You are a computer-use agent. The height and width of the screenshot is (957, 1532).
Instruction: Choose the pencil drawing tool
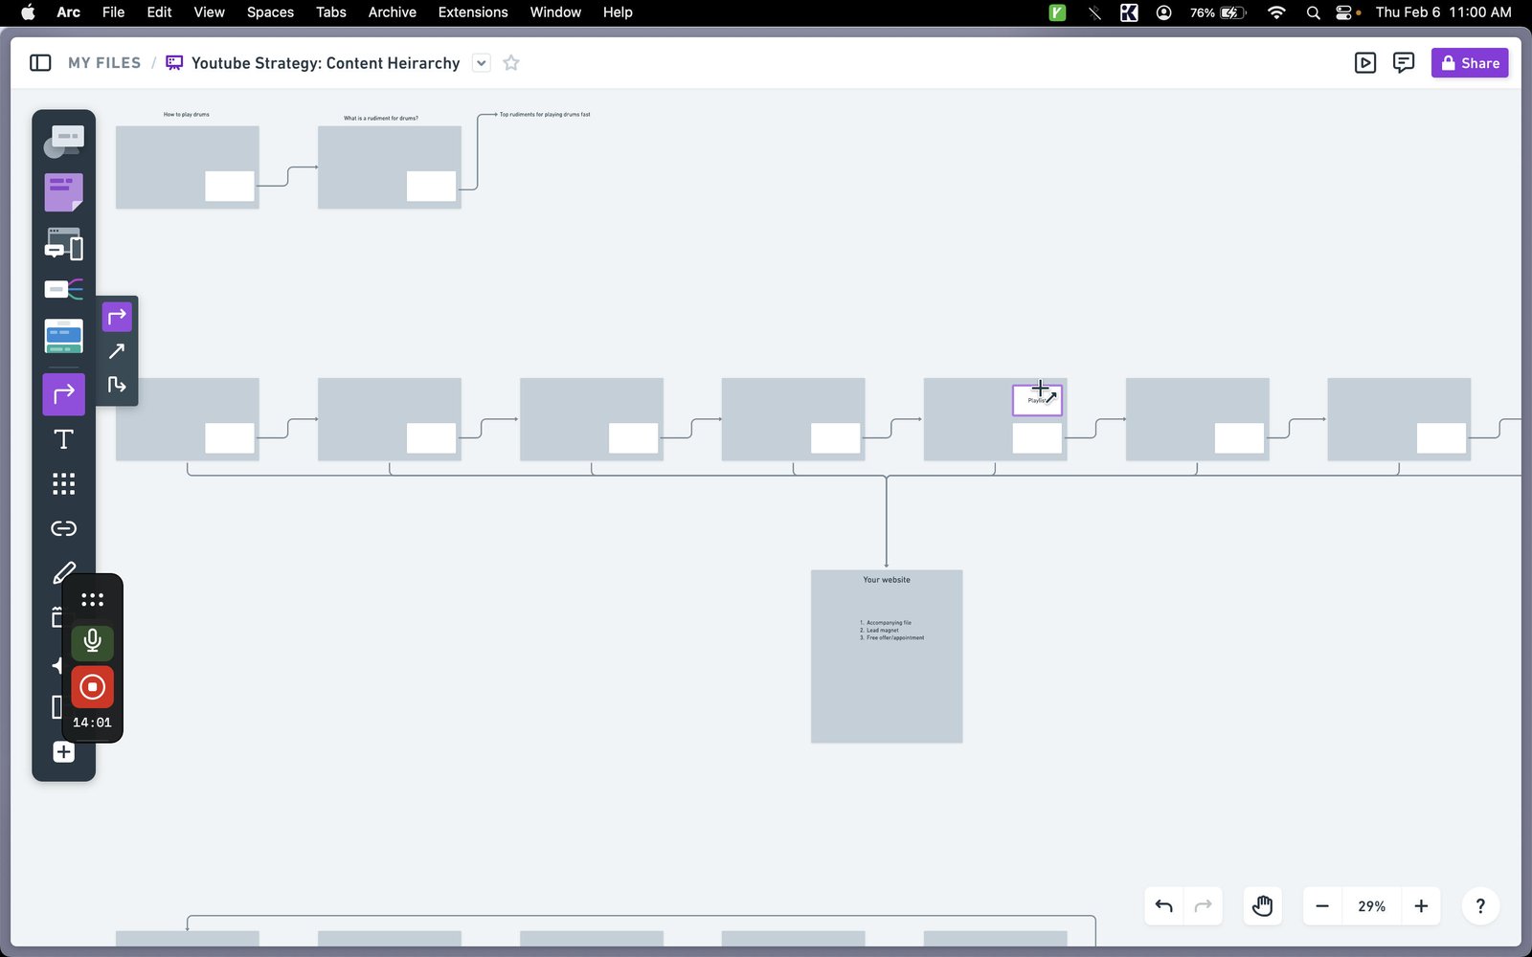(x=63, y=572)
